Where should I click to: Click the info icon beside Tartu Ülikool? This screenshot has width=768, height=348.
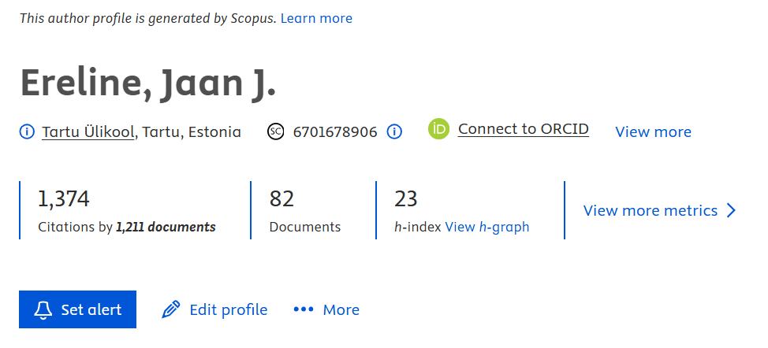[27, 131]
